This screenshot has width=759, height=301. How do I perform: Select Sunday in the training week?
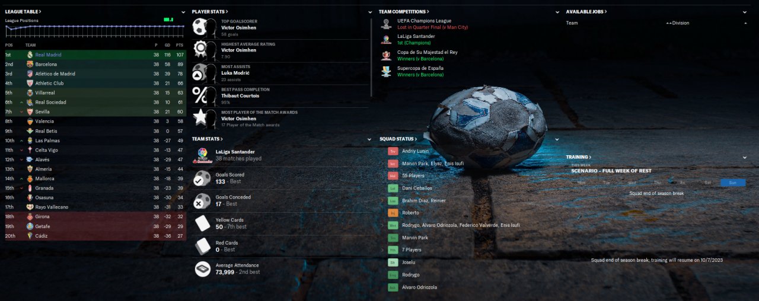tap(732, 182)
